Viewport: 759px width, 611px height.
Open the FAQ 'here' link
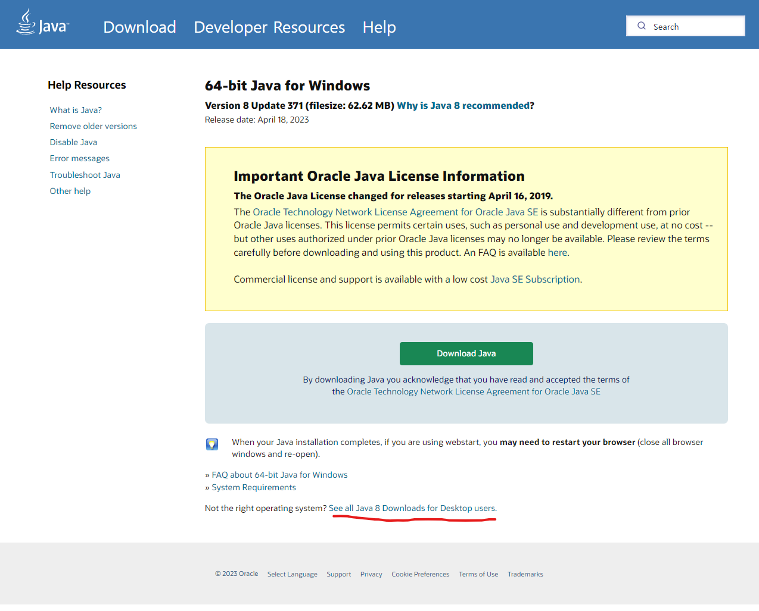click(x=558, y=252)
